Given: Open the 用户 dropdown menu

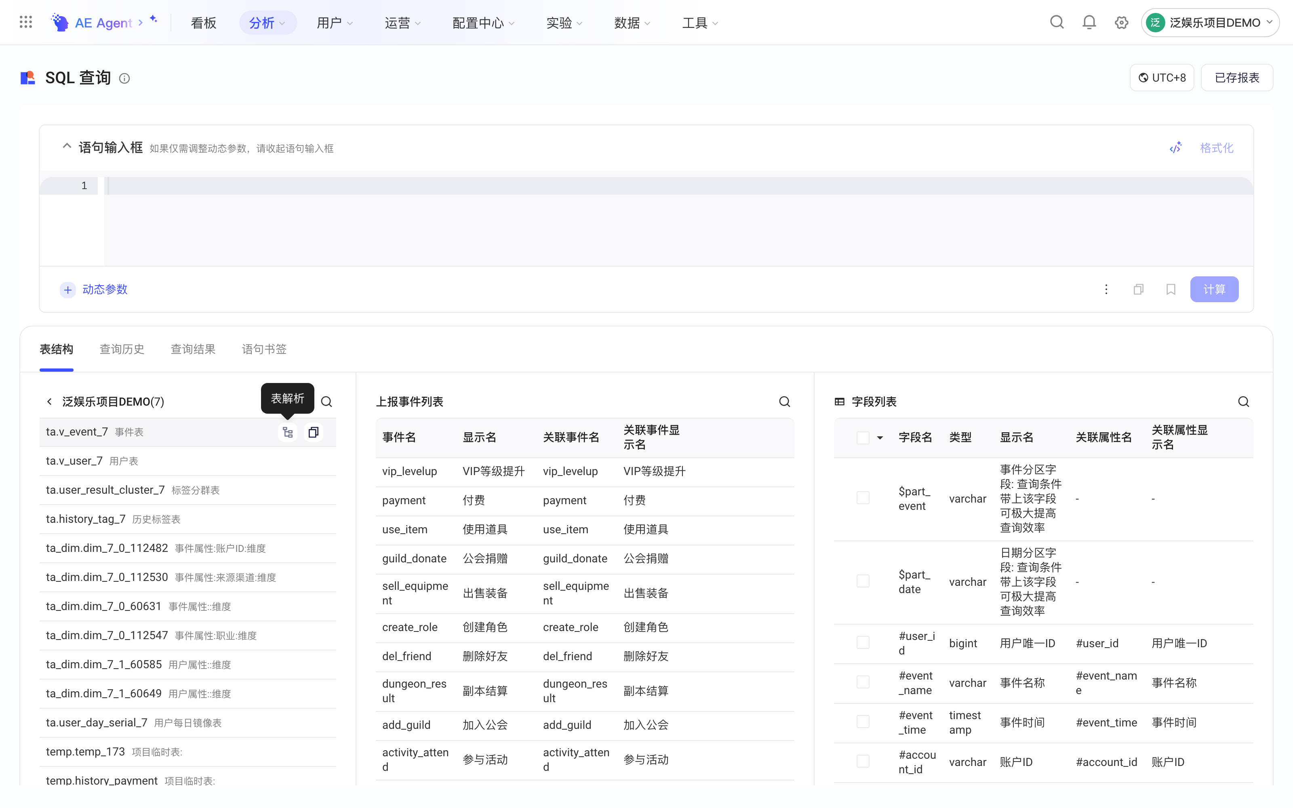Looking at the screenshot, I should pyautogui.click(x=335, y=23).
